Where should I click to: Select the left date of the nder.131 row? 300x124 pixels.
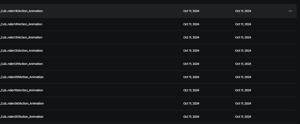click(x=191, y=38)
